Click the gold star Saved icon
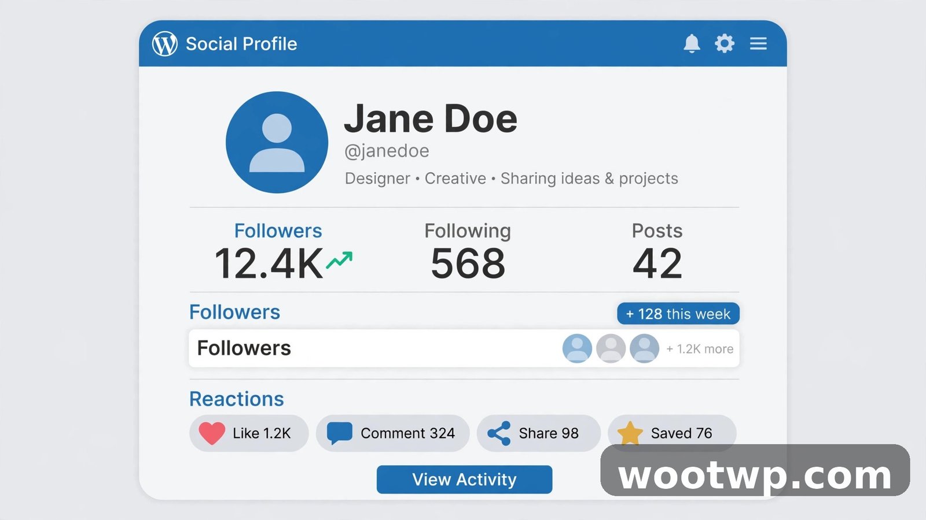 click(x=630, y=433)
